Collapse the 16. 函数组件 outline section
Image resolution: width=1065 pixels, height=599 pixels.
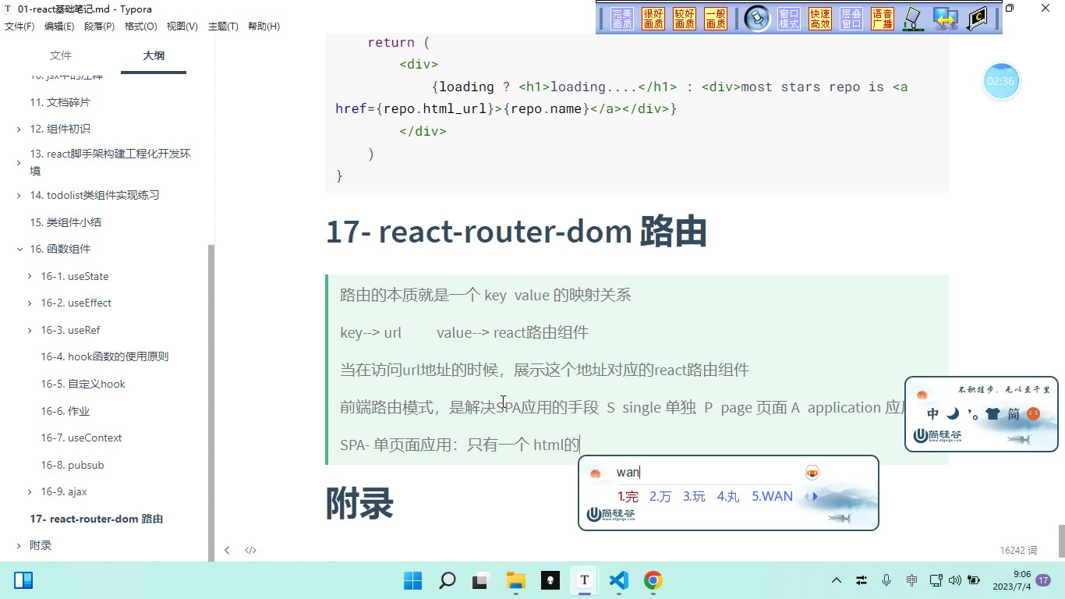coord(19,250)
